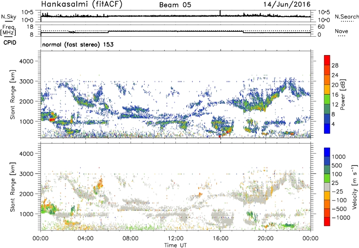Select the Slant Range [km] label of the velocity panel
The height and width of the screenshot is (248, 359).
click(13, 187)
